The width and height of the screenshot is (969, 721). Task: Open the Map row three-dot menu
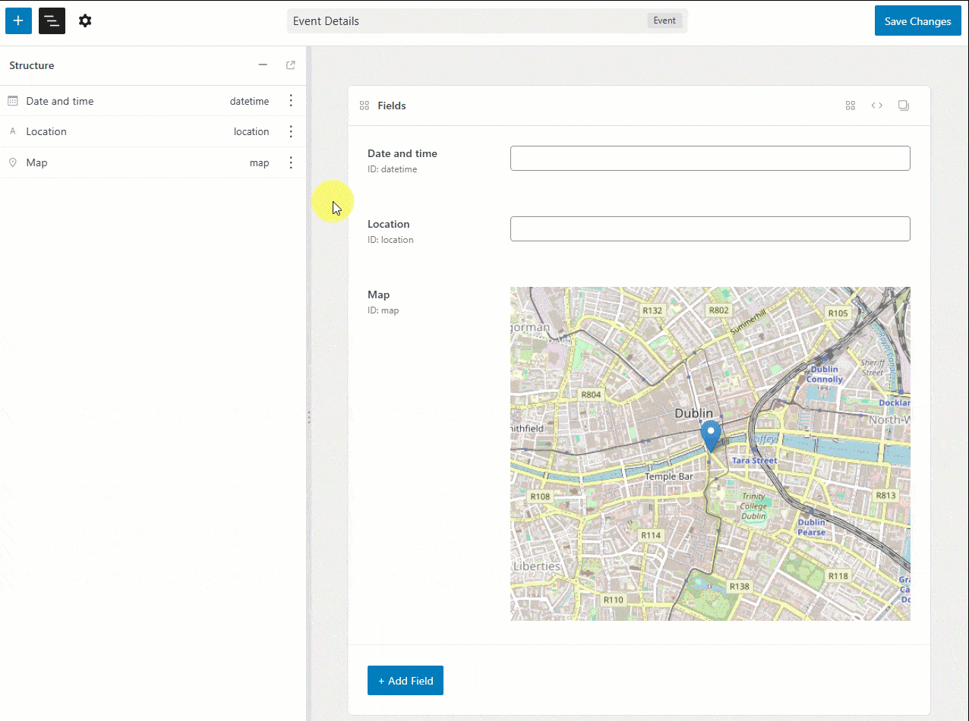[290, 162]
